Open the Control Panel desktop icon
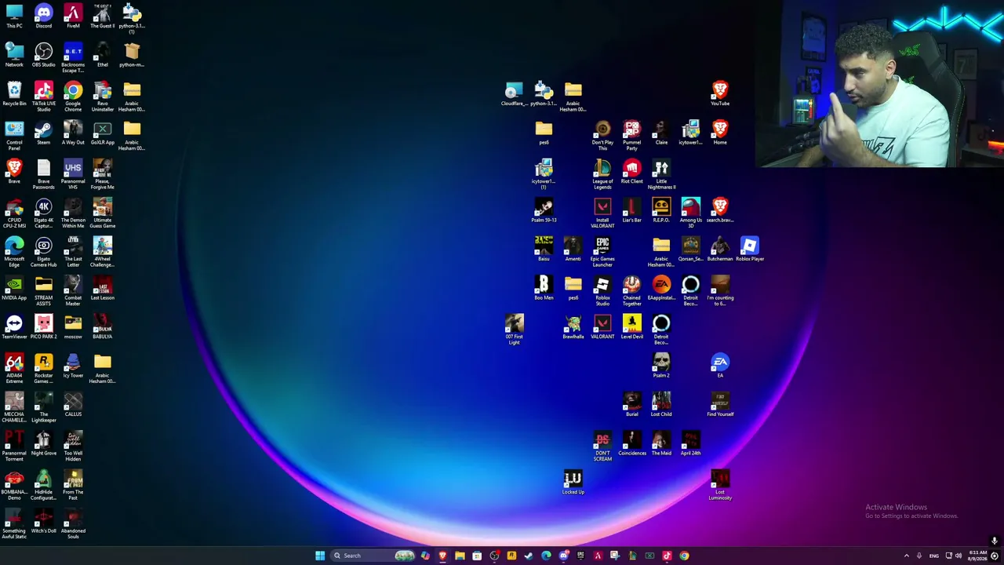This screenshot has width=1004, height=565. [14, 135]
